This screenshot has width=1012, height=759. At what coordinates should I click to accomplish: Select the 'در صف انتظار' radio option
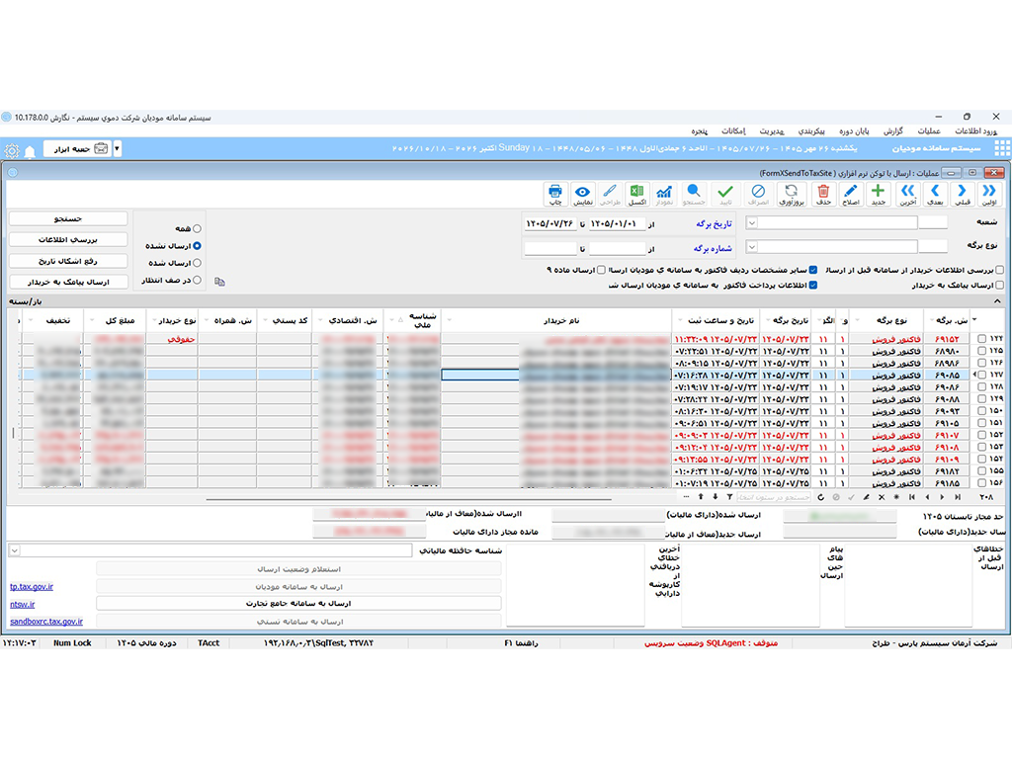click(x=197, y=280)
